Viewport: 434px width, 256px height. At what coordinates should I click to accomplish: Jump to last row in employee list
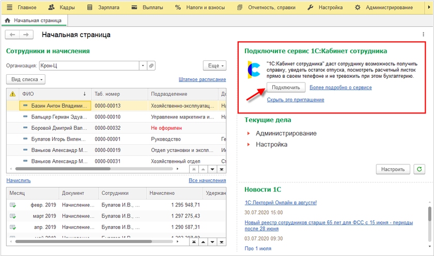click(222, 169)
